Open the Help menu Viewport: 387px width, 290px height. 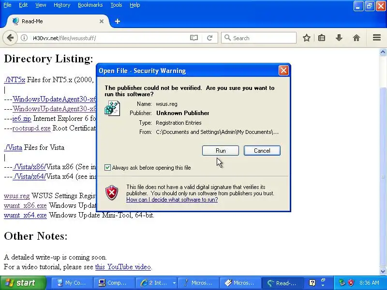coord(135,5)
